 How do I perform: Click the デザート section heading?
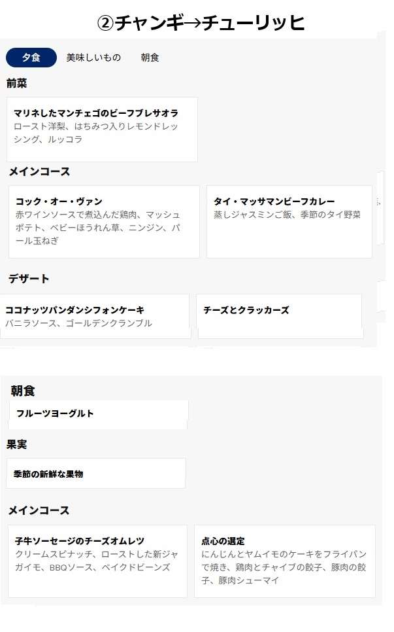pyautogui.click(x=29, y=279)
